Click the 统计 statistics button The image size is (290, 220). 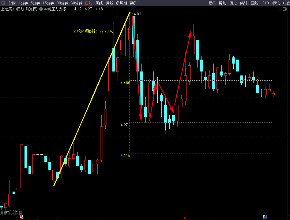point(244,3)
